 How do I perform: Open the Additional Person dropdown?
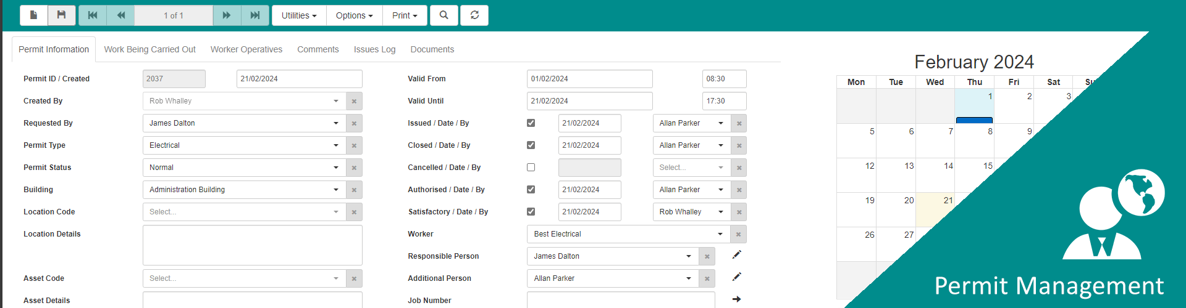[613, 278]
